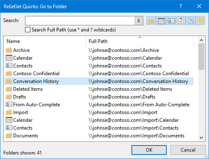This screenshot has height=159, width=209.
Task: Select the From Auto-Complete contacts folder
Action: (x=99, y=105)
